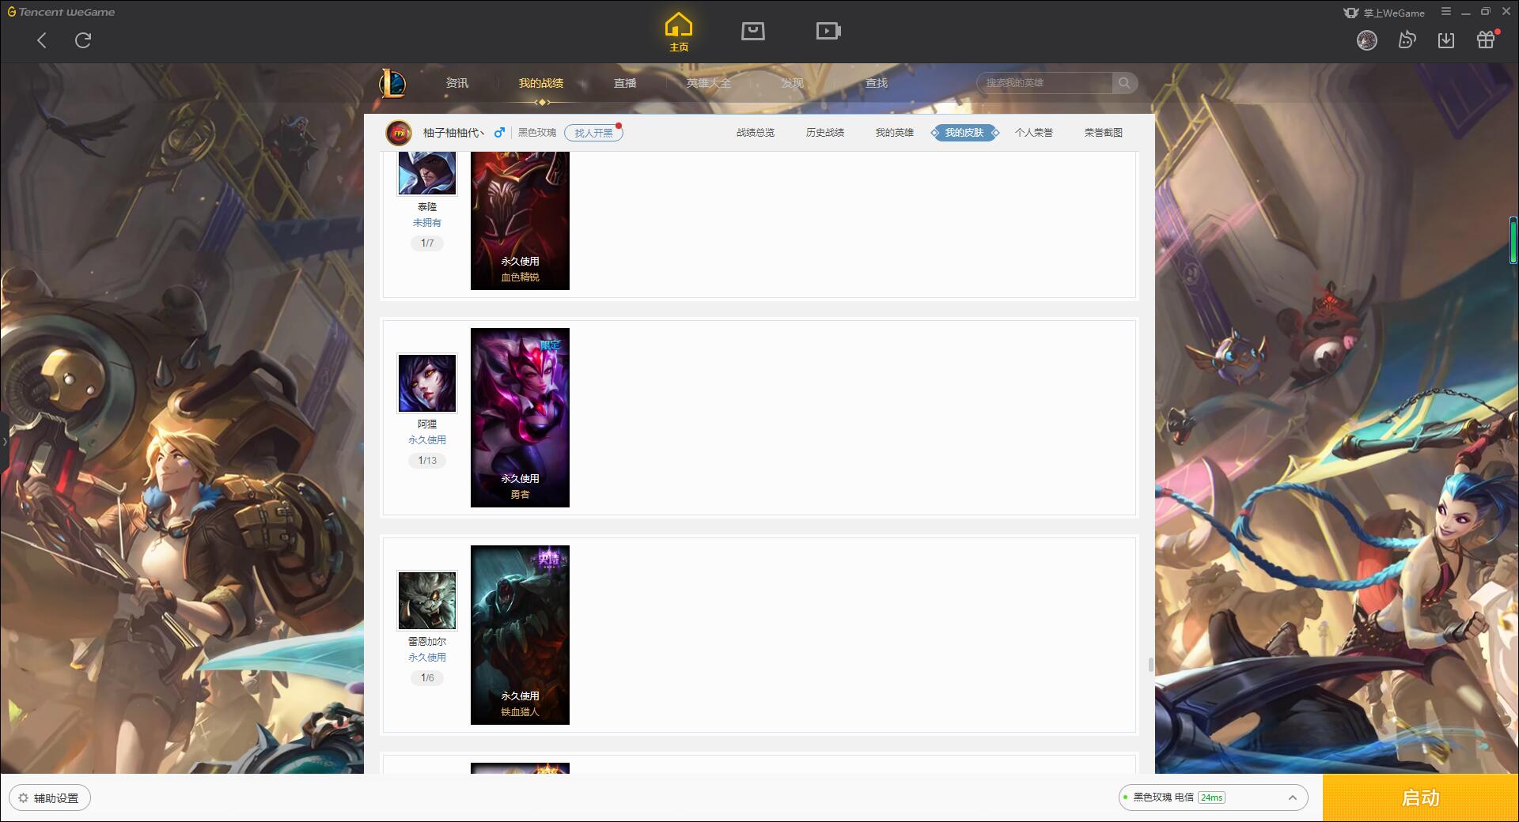Click the 黑色玫瑰 server label by name
Image resolution: width=1519 pixels, height=822 pixels.
pos(537,133)
